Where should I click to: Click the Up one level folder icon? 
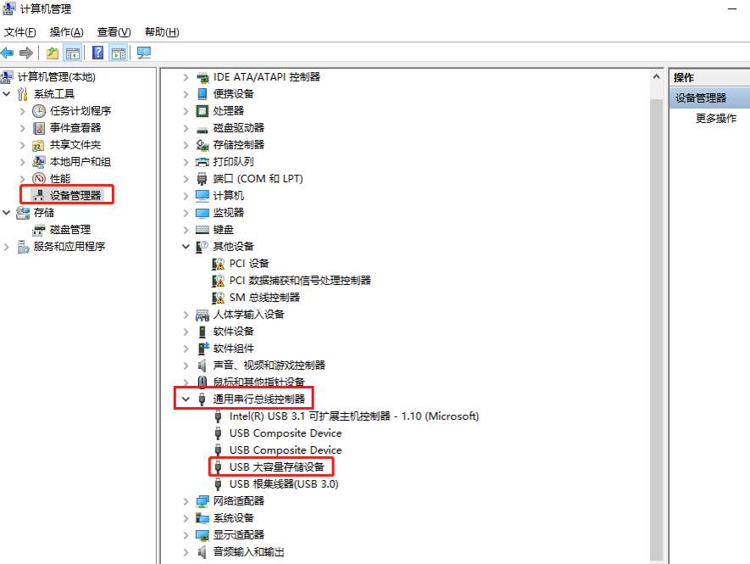(53, 53)
